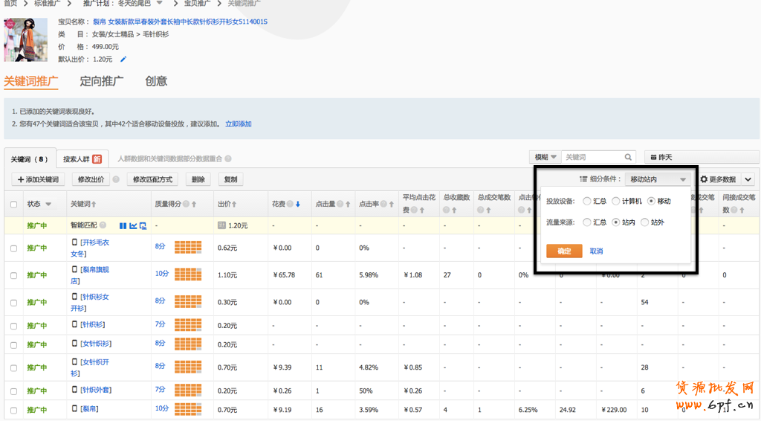This screenshot has height=421, width=761.
Task: Expand the 模糊 match type dropdown
Action: (x=545, y=158)
